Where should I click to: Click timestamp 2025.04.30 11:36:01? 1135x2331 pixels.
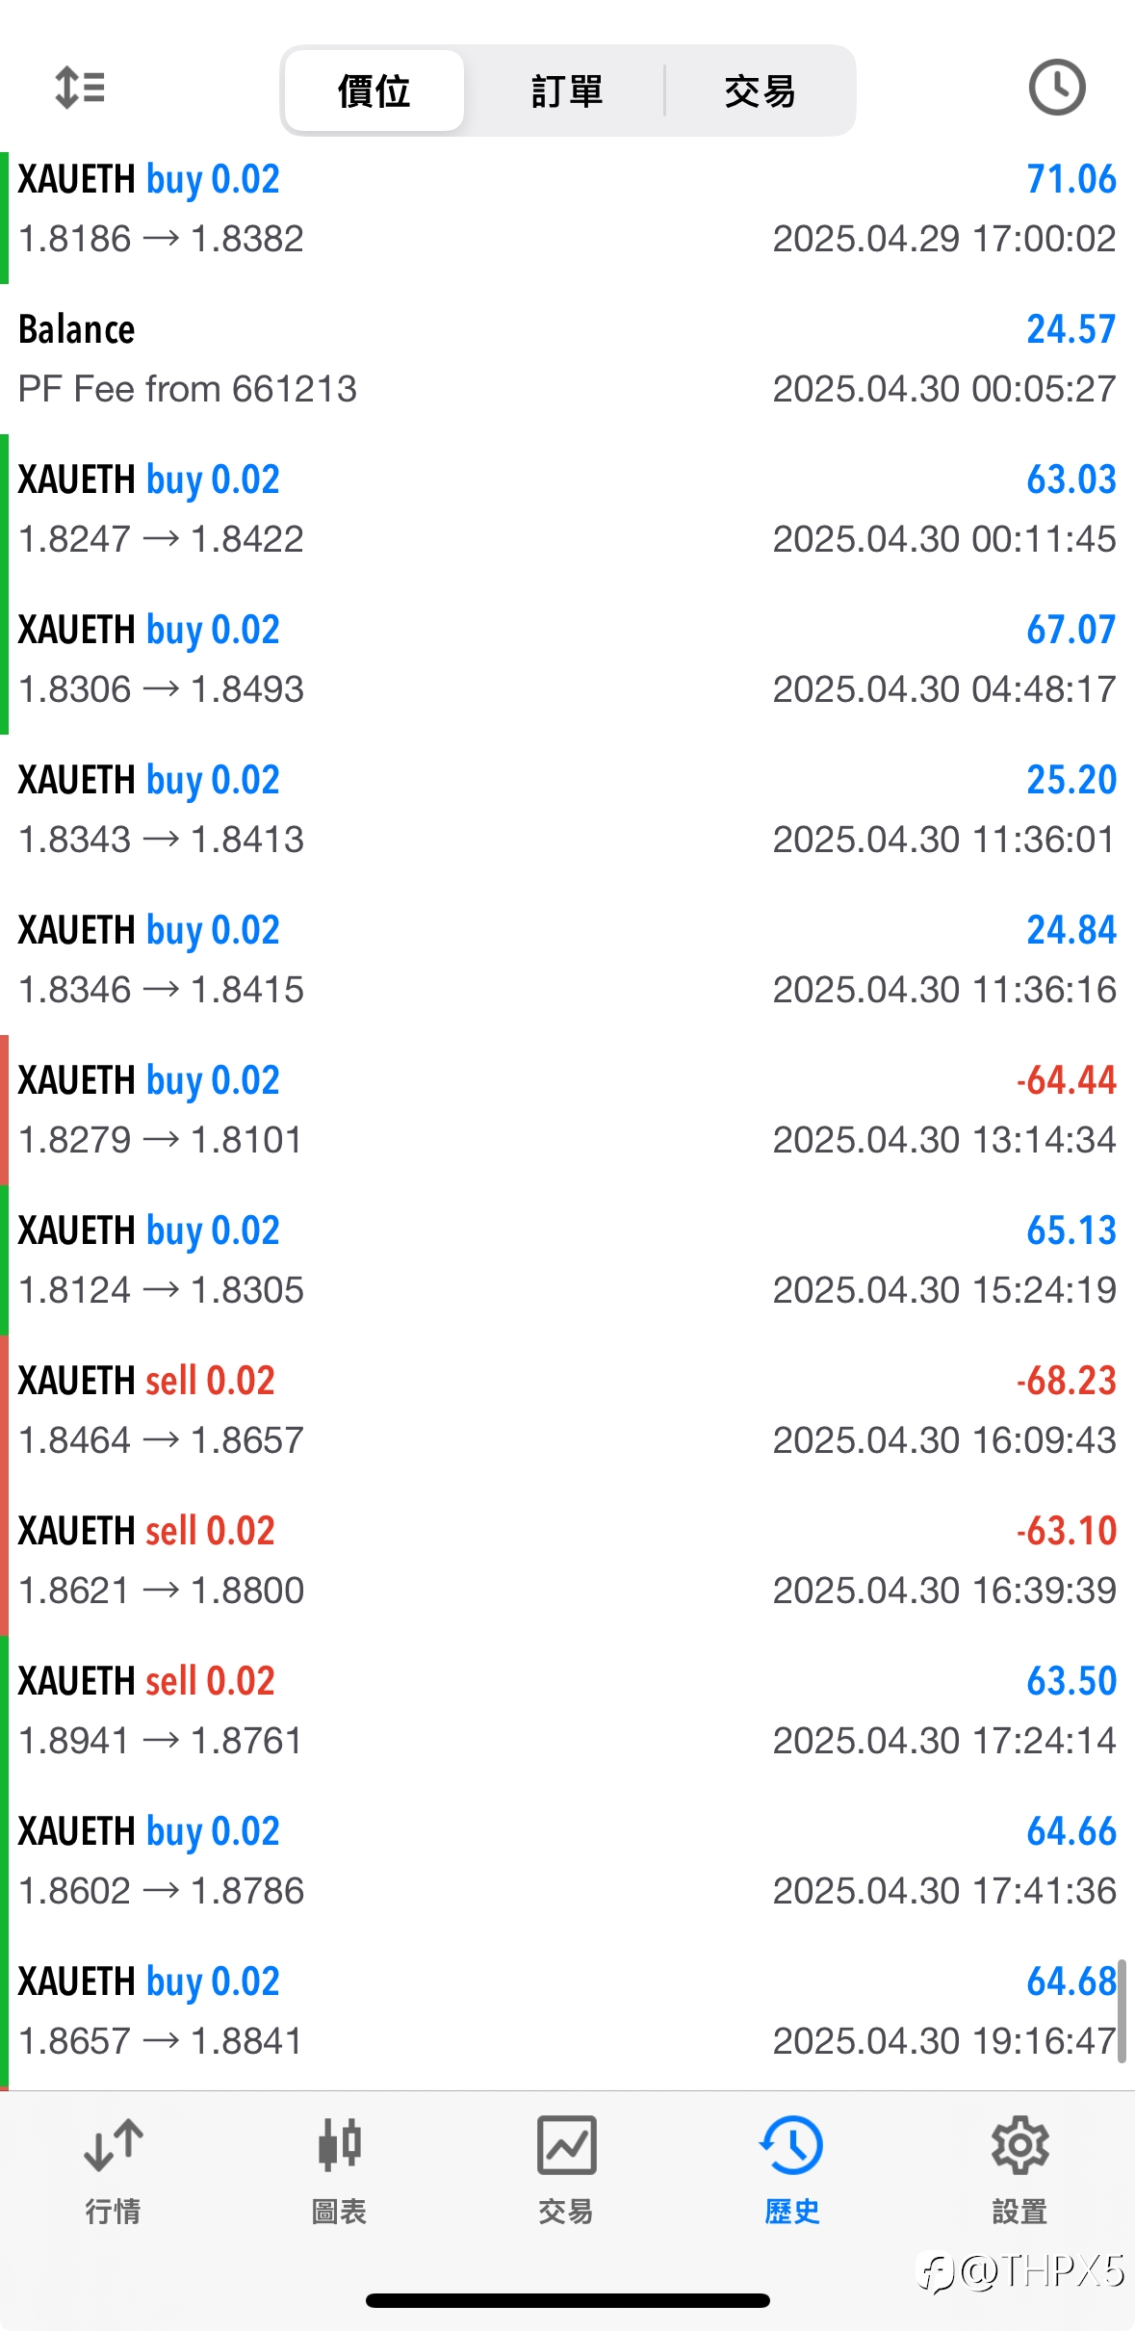[944, 840]
